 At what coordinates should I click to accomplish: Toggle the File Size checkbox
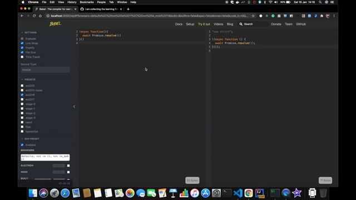[22, 52]
